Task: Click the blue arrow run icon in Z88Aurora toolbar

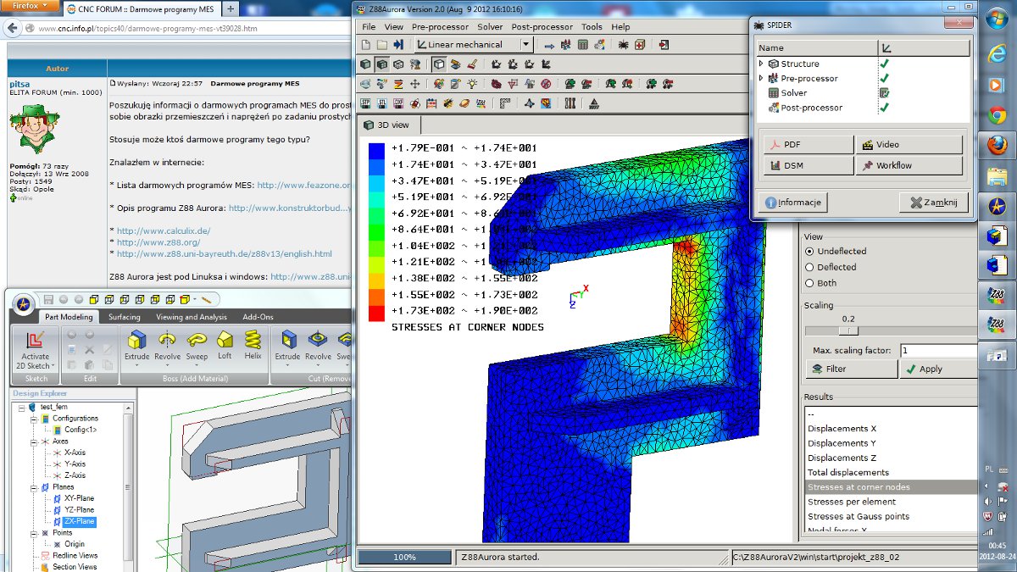Action: tap(549, 45)
